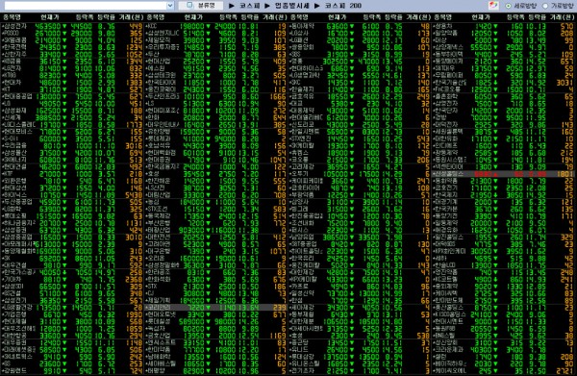Click the 분류명 button
577x376 pixels.
[x=201, y=6]
